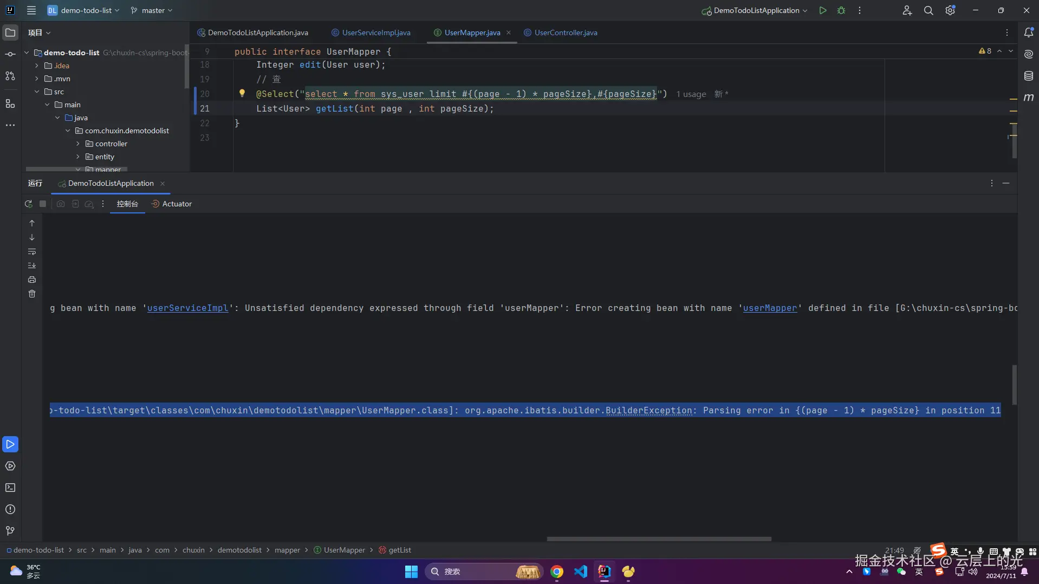The image size is (1039, 584).
Task: Stop the running application
Action: [x=43, y=204]
